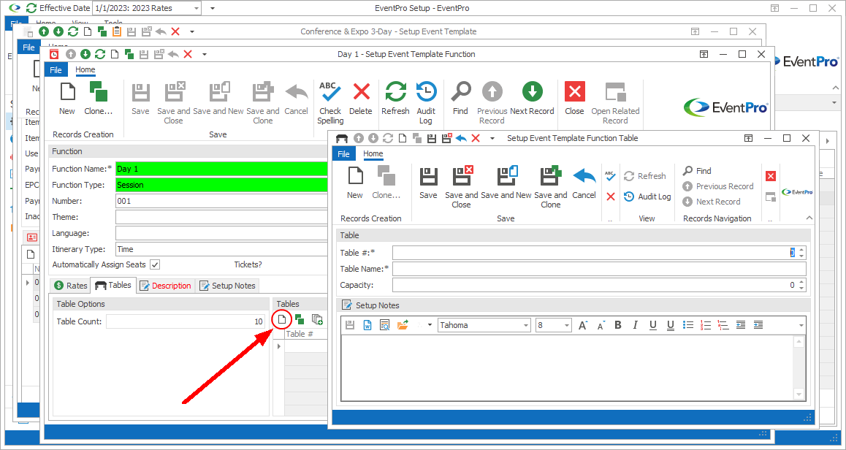Increase the Capacity spinner value
This screenshot has height=450, width=846.
(801, 282)
